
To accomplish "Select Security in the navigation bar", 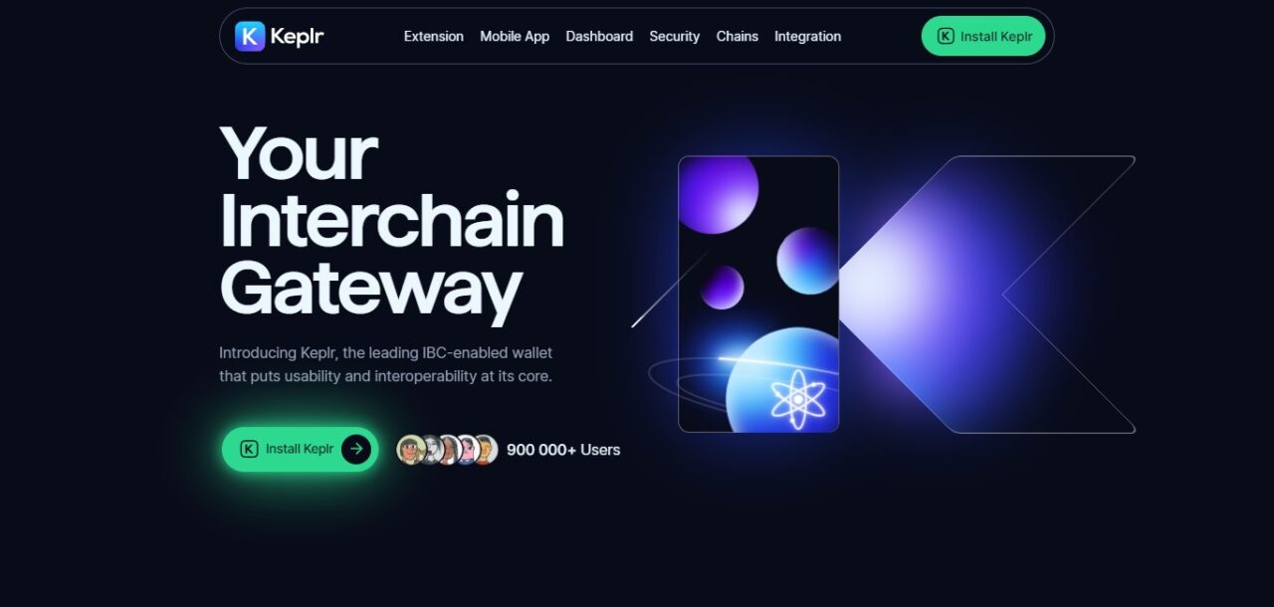I will pyautogui.click(x=675, y=36).
